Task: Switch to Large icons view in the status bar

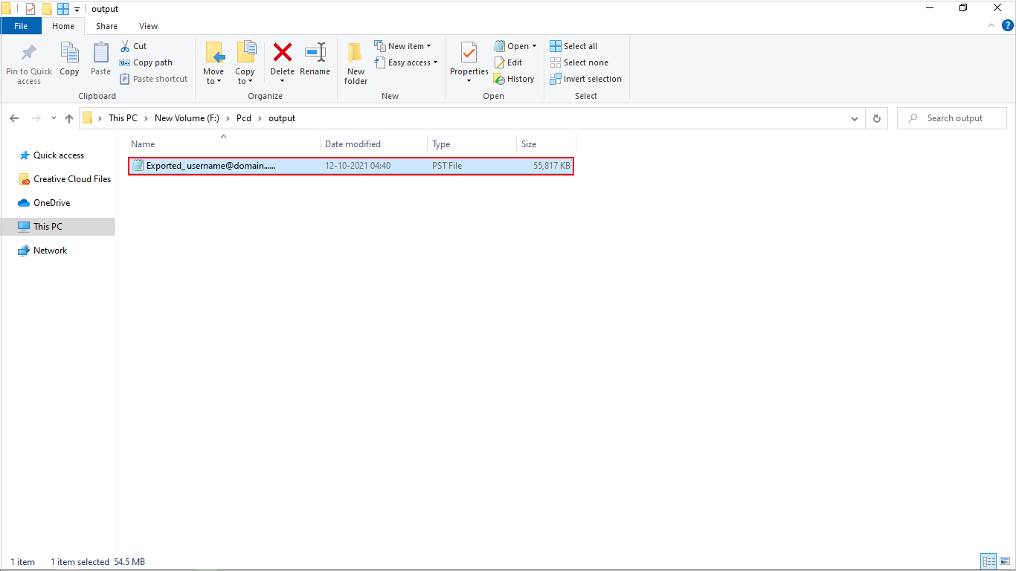Action: point(1006,562)
